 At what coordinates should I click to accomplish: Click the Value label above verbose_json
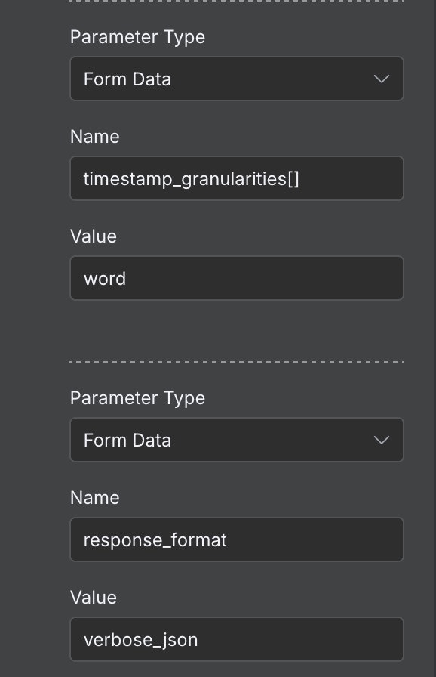tap(93, 598)
